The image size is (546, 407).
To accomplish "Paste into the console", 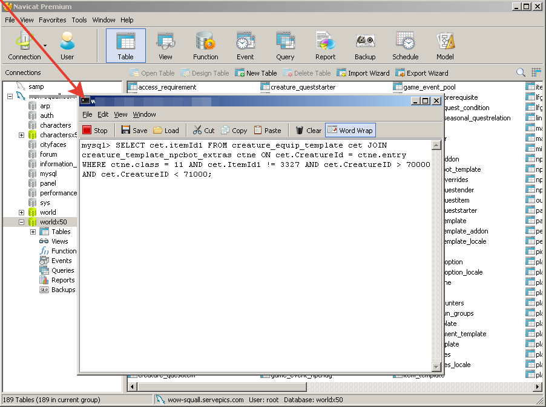I will pyautogui.click(x=268, y=131).
